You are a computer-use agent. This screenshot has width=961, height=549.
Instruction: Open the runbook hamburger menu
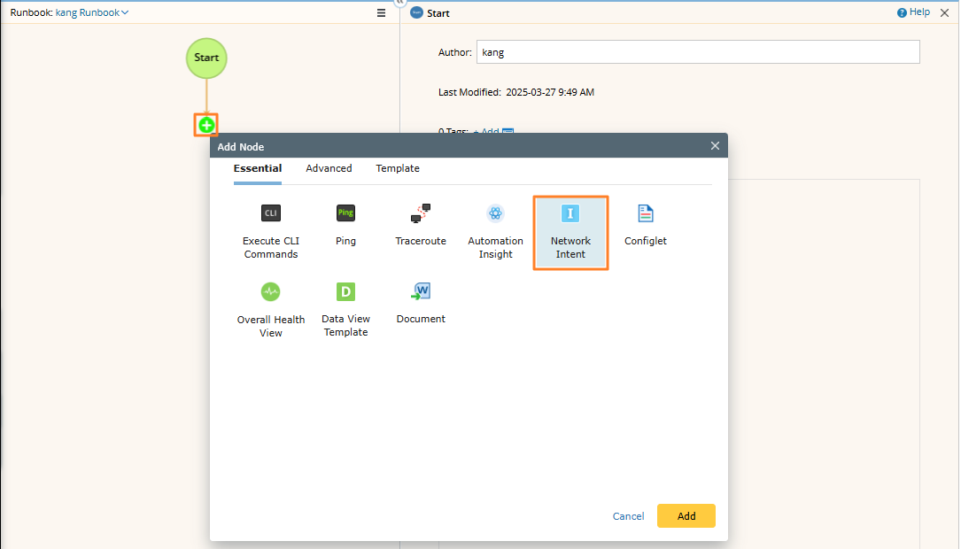pos(381,13)
